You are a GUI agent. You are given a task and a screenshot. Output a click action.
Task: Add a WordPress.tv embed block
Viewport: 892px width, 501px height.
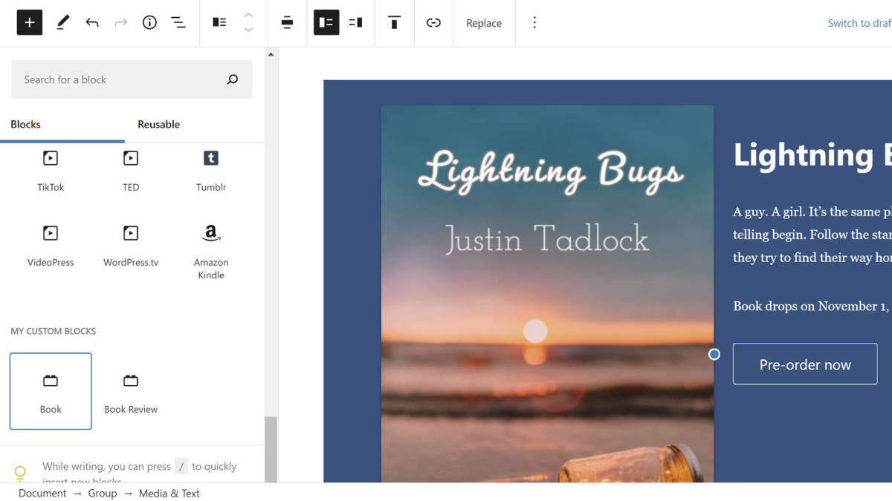pos(130,245)
